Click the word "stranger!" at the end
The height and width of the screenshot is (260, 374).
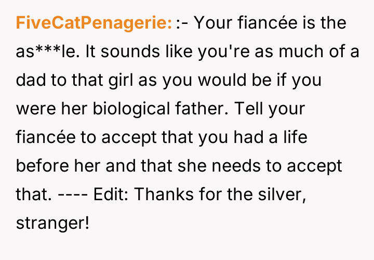(x=53, y=224)
